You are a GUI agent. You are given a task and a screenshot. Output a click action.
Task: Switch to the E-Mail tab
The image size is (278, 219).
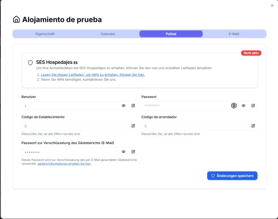click(234, 34)
